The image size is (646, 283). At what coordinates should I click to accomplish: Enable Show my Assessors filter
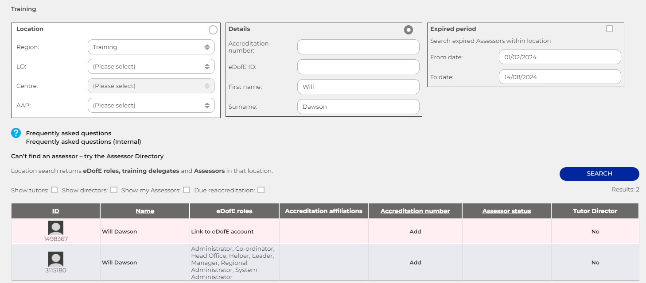pos(187,190)
